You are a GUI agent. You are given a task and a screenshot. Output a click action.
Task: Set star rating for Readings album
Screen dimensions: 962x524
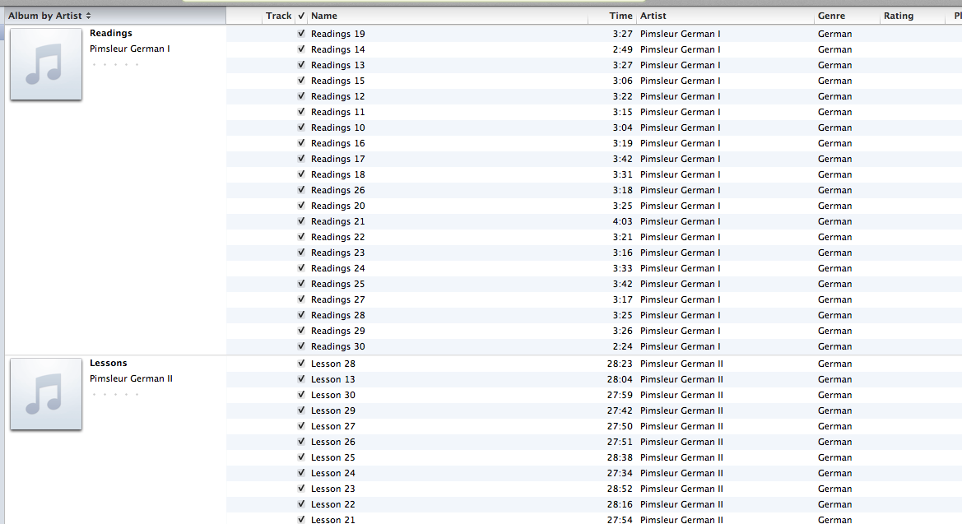pyautogui.click(x=115, y=64)
